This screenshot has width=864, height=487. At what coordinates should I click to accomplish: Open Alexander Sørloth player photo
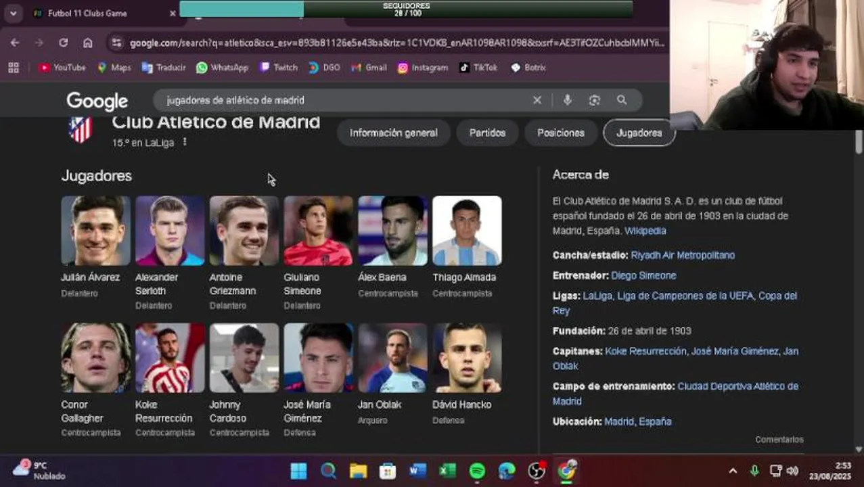(x=170, y=231)
